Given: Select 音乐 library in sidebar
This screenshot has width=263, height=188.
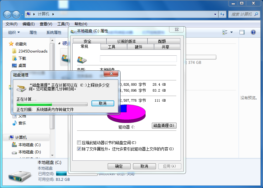Looking at the screenshot, I should click(x=19, y=123).
